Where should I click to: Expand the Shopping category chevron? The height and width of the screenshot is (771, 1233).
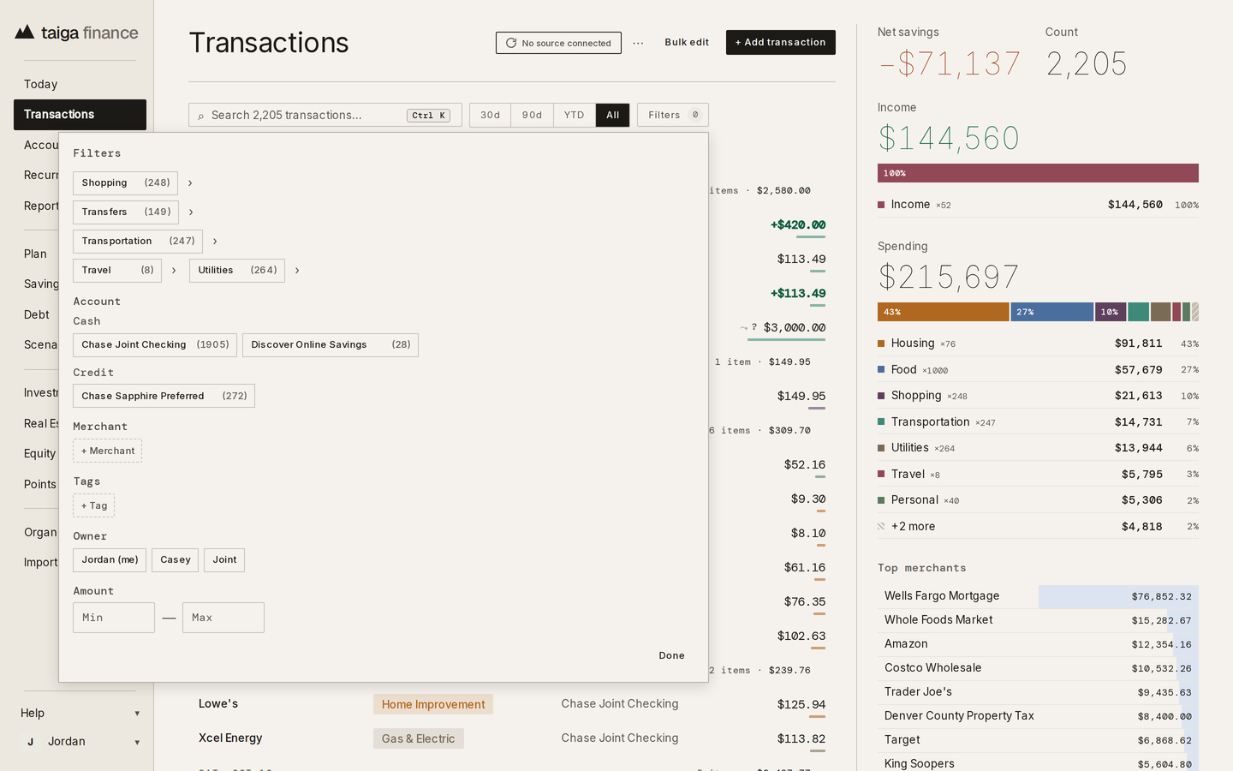tap(190, 183)
